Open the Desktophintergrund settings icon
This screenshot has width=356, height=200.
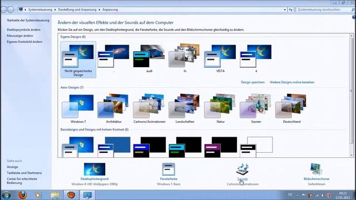[x=95, y=169]
